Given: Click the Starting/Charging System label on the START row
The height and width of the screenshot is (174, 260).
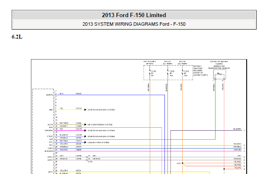Looking at the screenshot, I should (x=101, y=137).
